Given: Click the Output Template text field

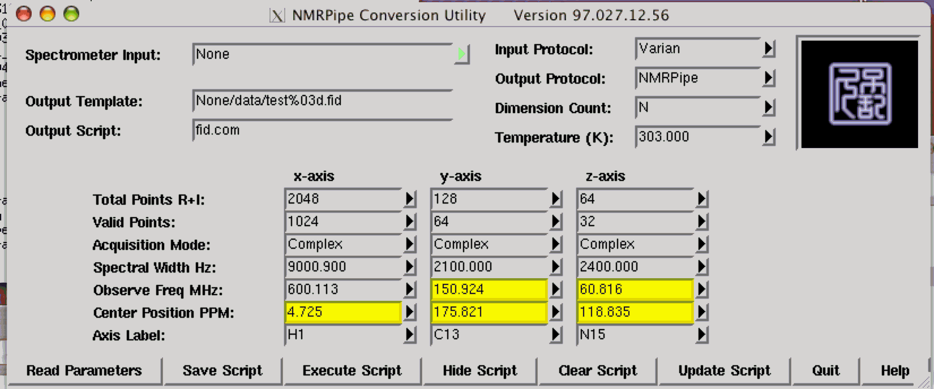Looking at the screenshot, I should [x=322, y=101].
